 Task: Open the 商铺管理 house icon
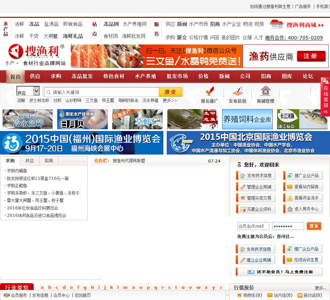point(266,91)
